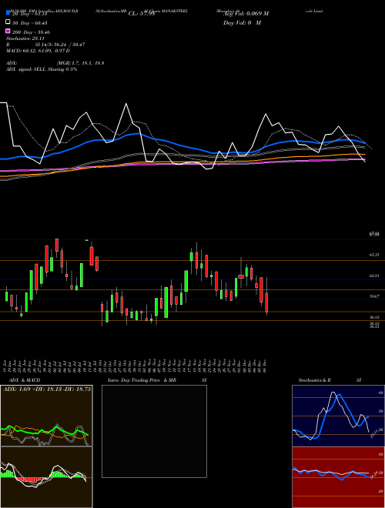Open the MACD histogram chart panel
The image size is (385, 508).
[x=46, y=477]
